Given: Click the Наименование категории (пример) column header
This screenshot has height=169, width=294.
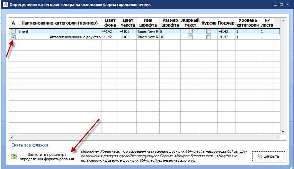Looking at the screenshot, I should 60,23.
